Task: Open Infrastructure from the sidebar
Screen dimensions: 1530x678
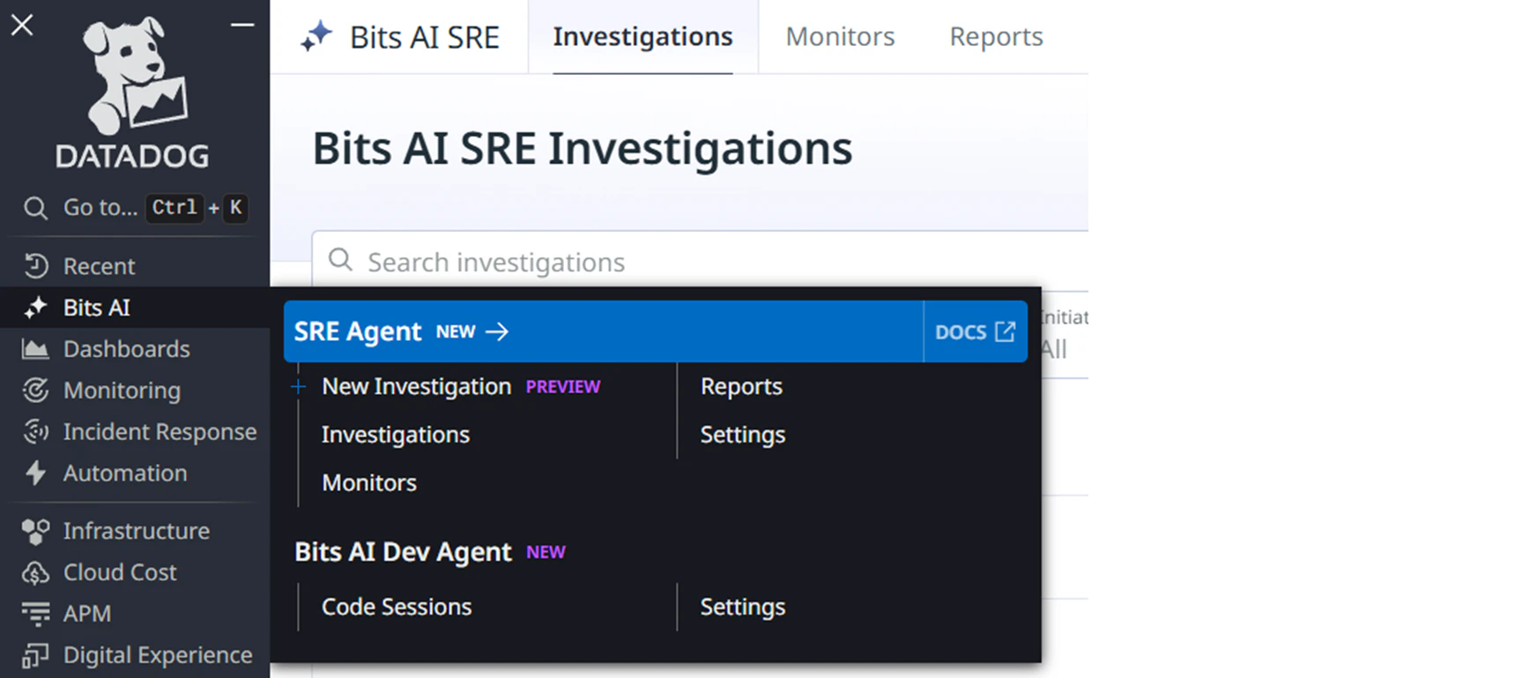Action: (x=135, y=531)
